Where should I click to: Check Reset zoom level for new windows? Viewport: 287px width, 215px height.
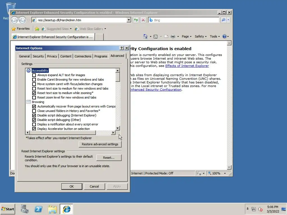point(34,97)
